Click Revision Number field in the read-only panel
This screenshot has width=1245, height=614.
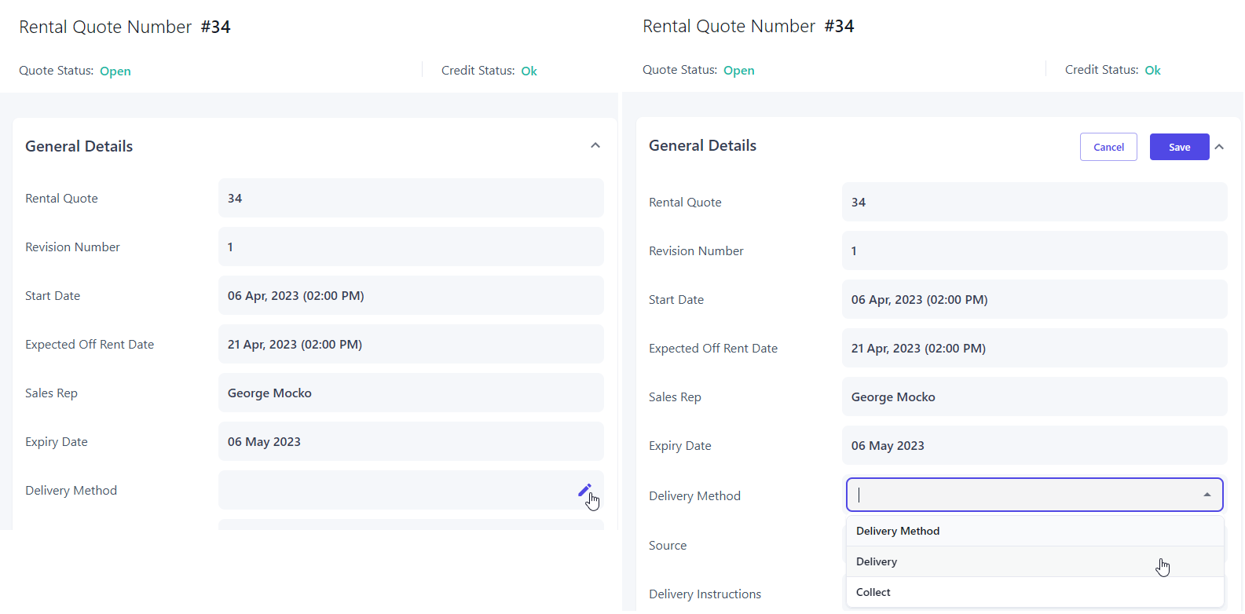click(411, 247)
